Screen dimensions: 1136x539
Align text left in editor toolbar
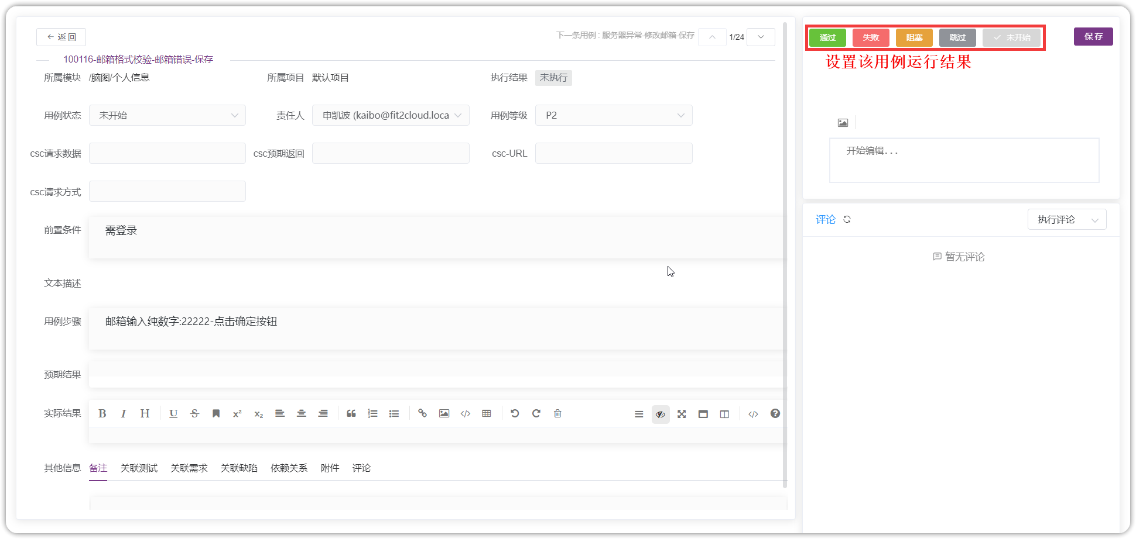280,414
